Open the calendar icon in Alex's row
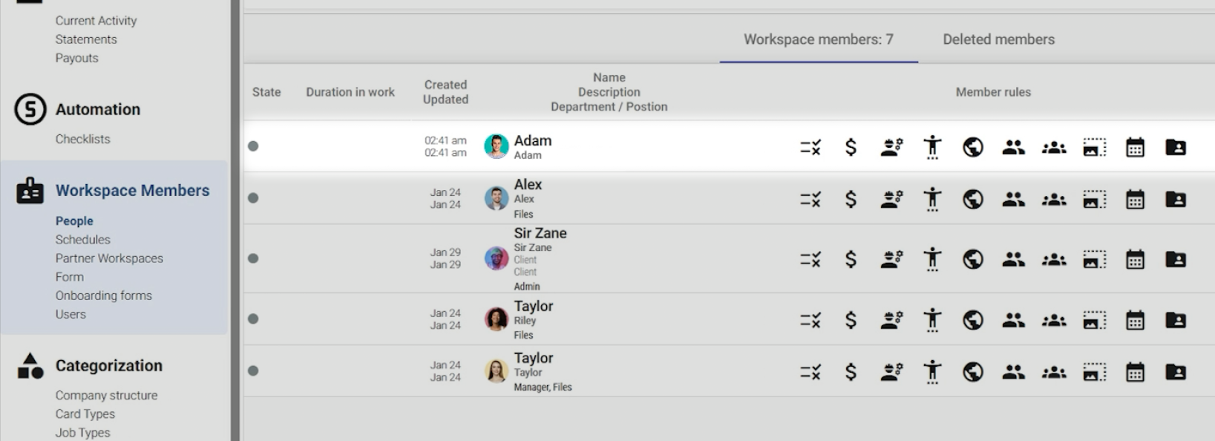1215x441 pixels. point(1135,199)
